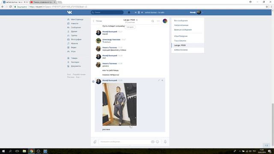Image resolution: width=274 pixels, height=154 pixels.
Task: Open the emoji picker in message box
Action: pos(158,142)
